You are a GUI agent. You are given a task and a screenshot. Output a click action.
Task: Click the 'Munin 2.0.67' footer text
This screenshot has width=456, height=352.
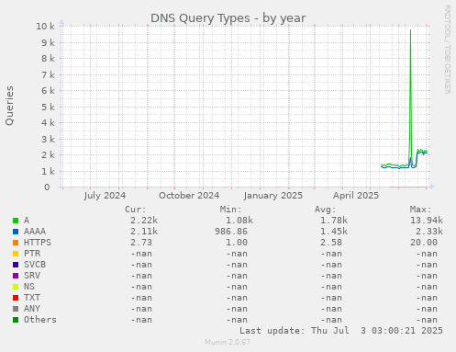tap(228, 342)
